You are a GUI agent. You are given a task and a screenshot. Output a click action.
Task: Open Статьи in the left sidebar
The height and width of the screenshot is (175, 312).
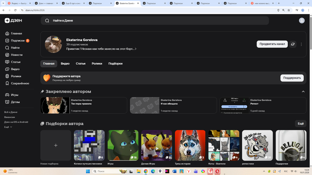(13, 62)
